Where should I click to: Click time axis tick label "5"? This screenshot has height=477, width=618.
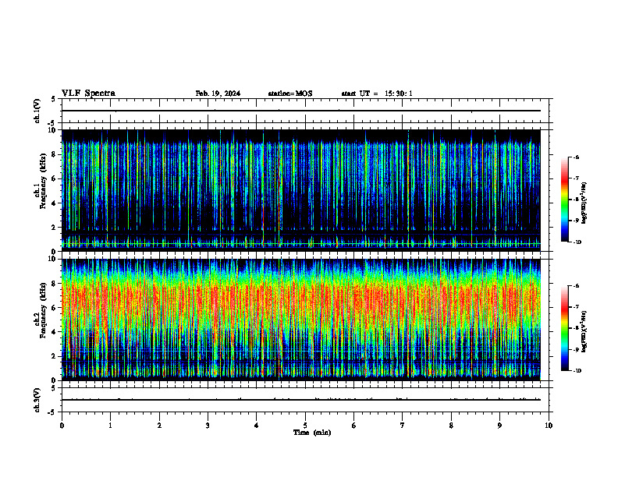coord(305,426)
